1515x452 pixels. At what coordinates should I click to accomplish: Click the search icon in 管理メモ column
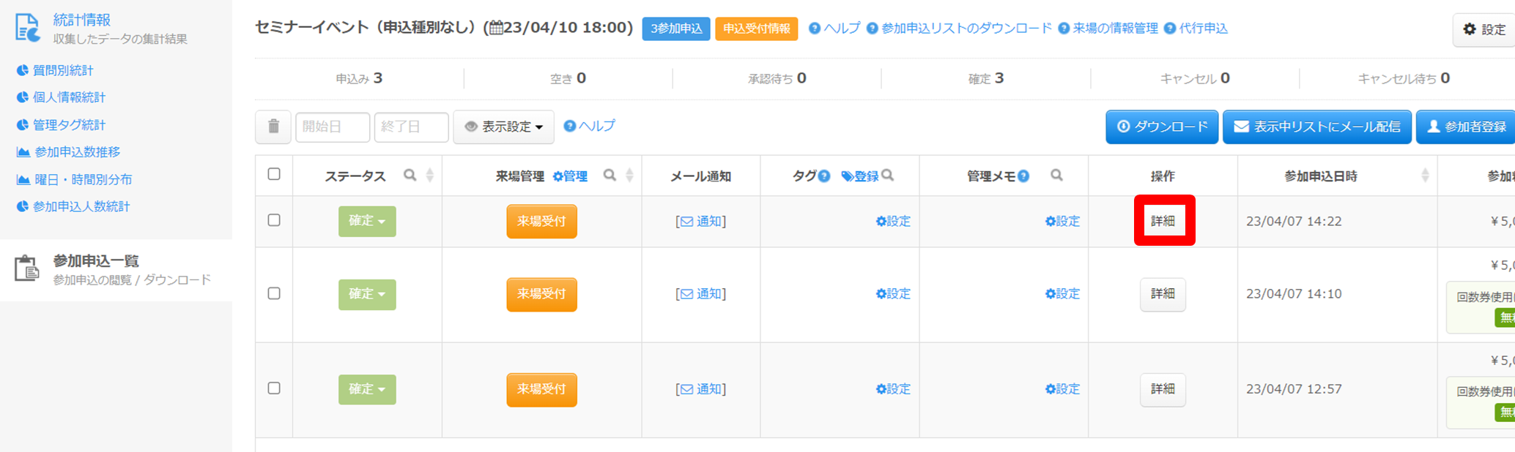[1056, 176]
